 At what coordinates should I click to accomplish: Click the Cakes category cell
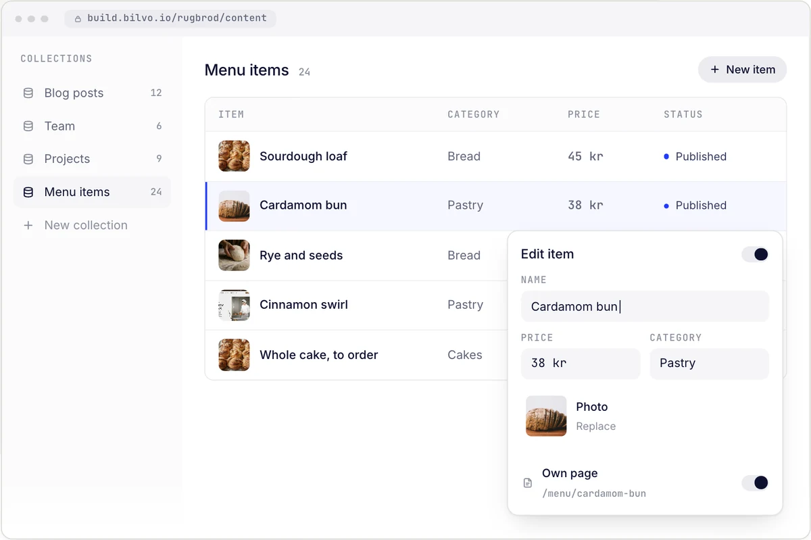pyautogui.click(x=465, y=355)
